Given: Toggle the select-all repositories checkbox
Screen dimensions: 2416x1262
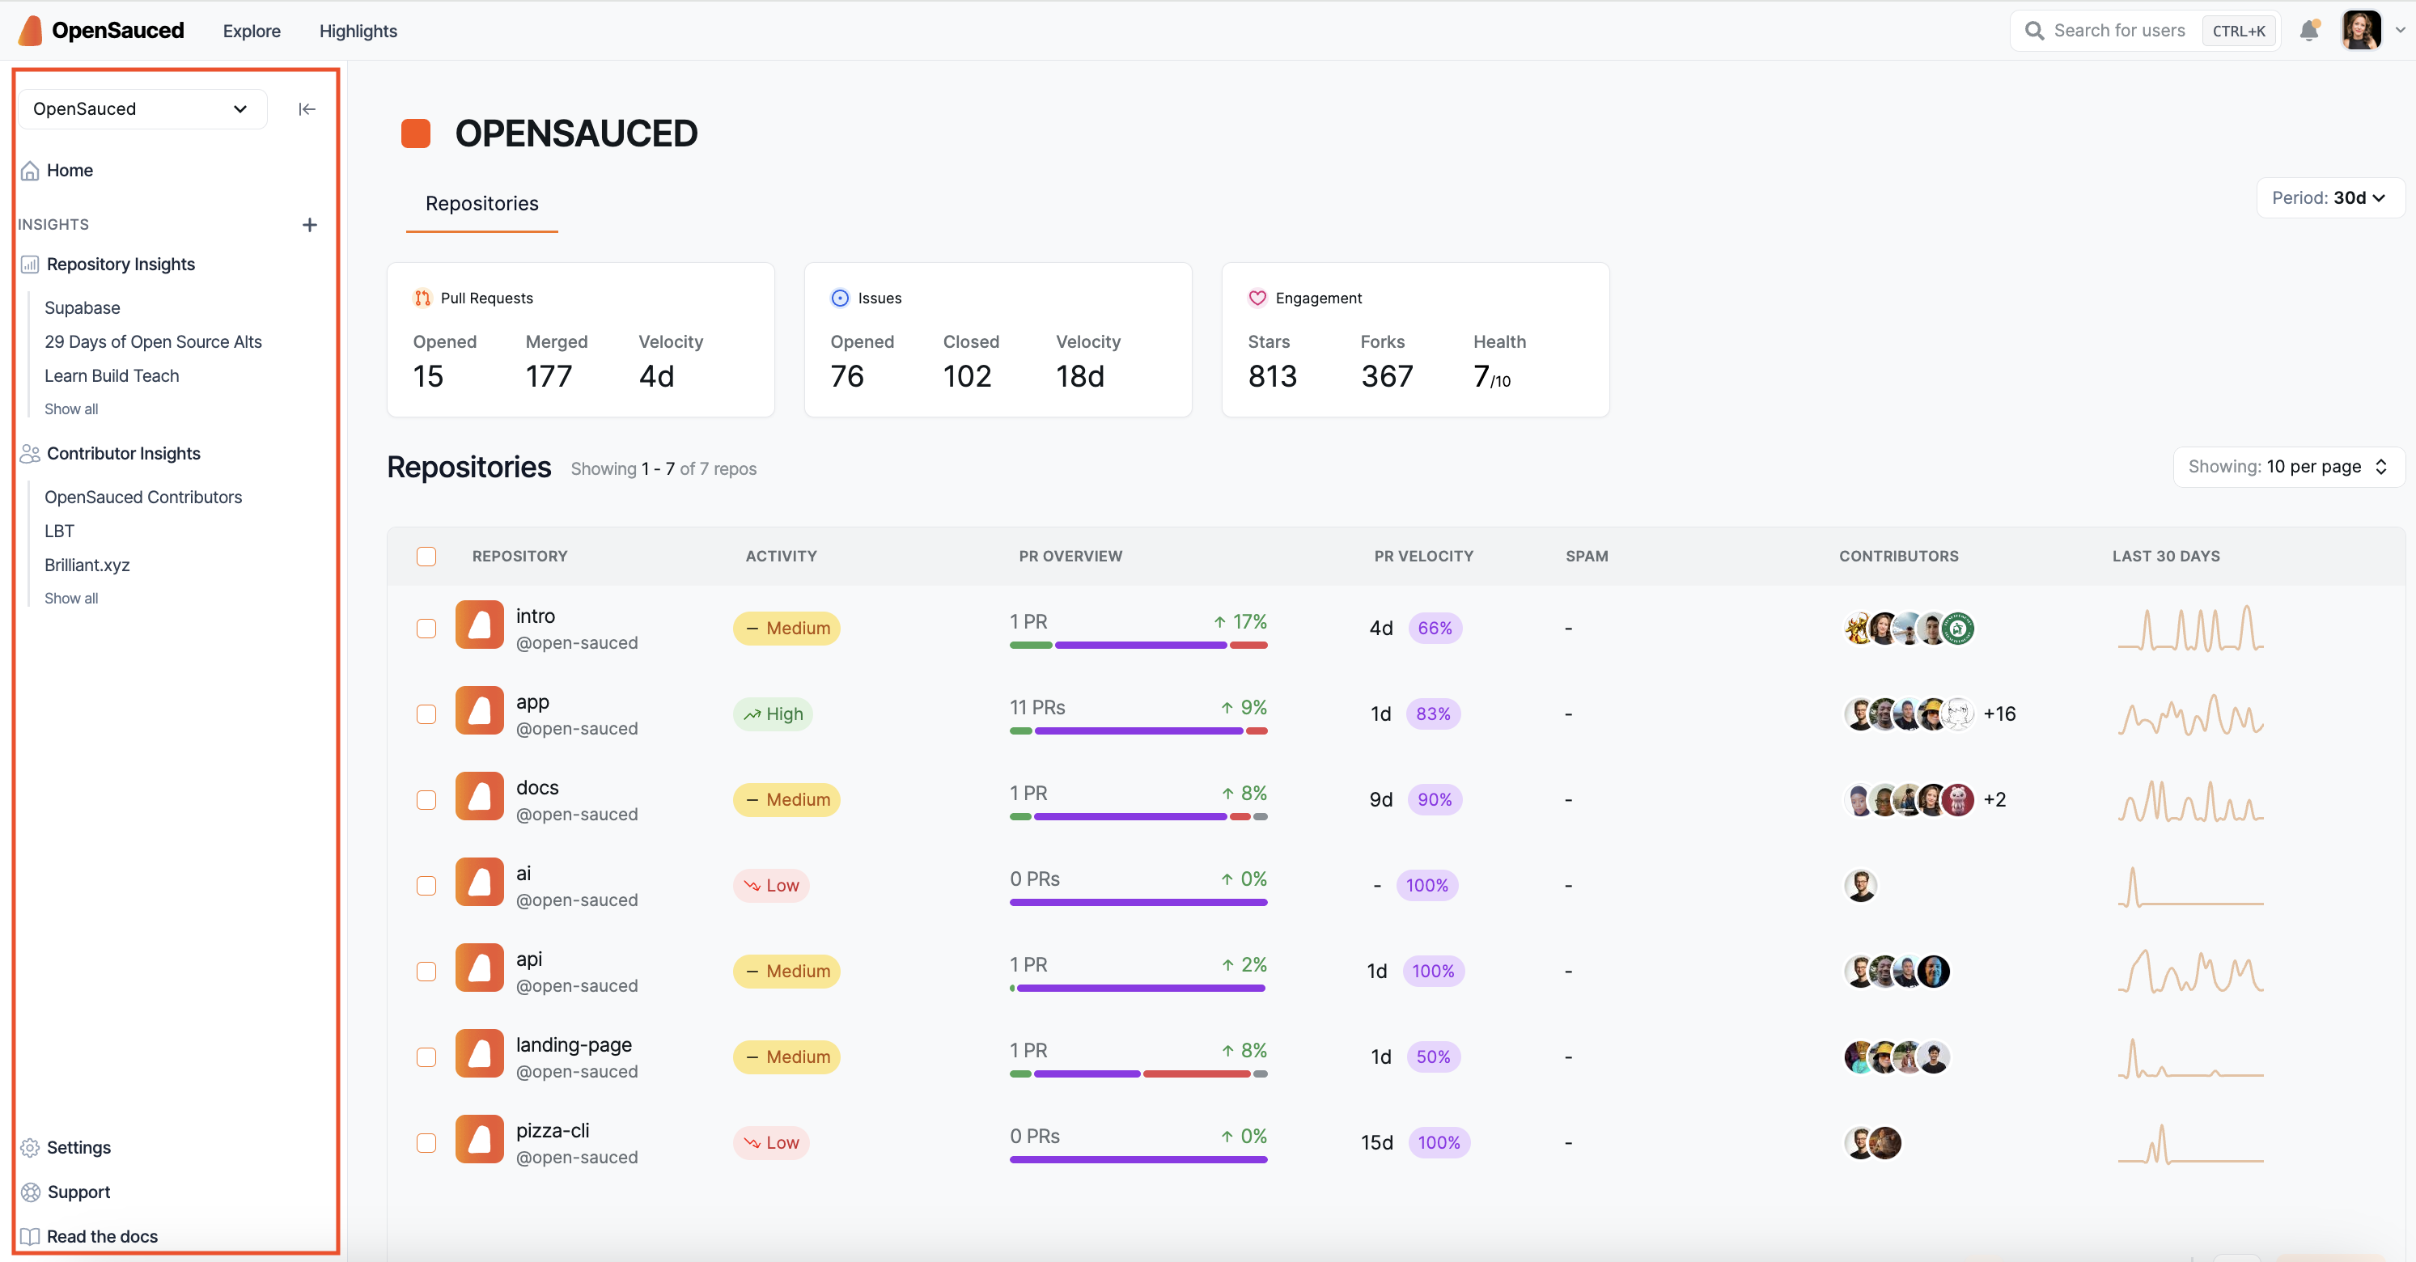Looking at the screenshot, I should click(x=426, y=556).
